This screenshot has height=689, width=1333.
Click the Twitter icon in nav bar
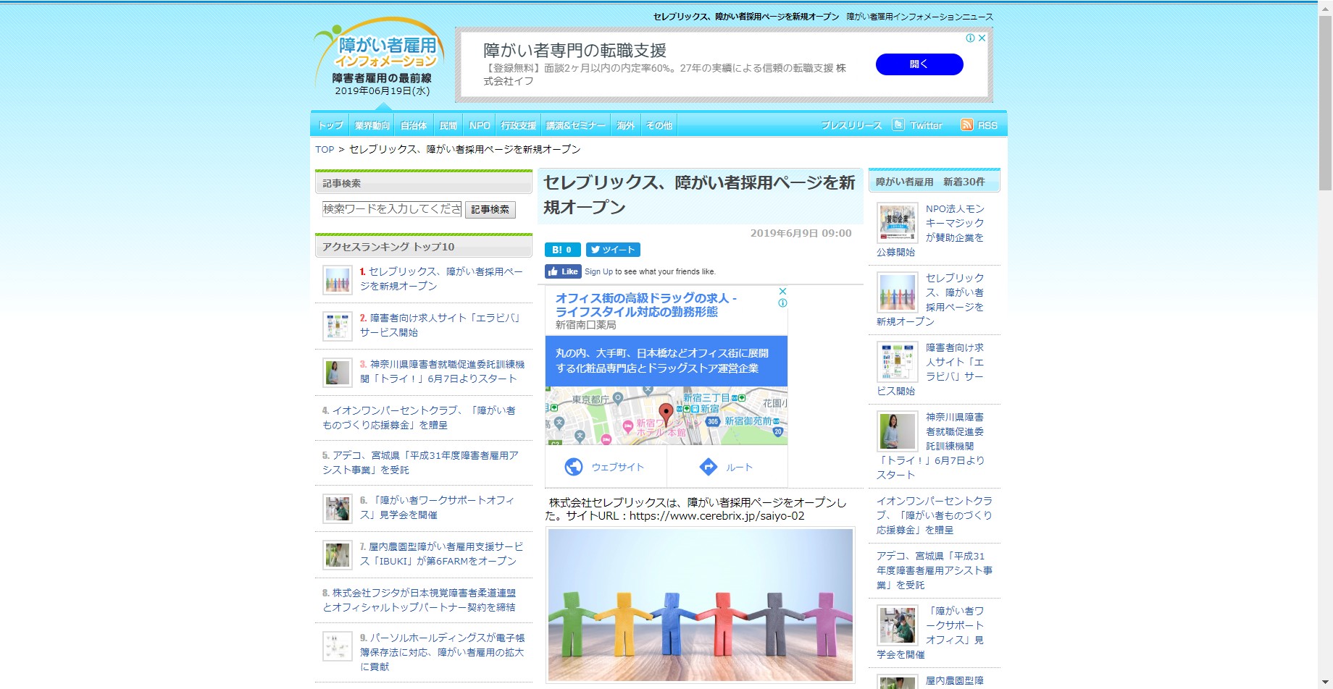pyautogui.click(x=898, y=124)
